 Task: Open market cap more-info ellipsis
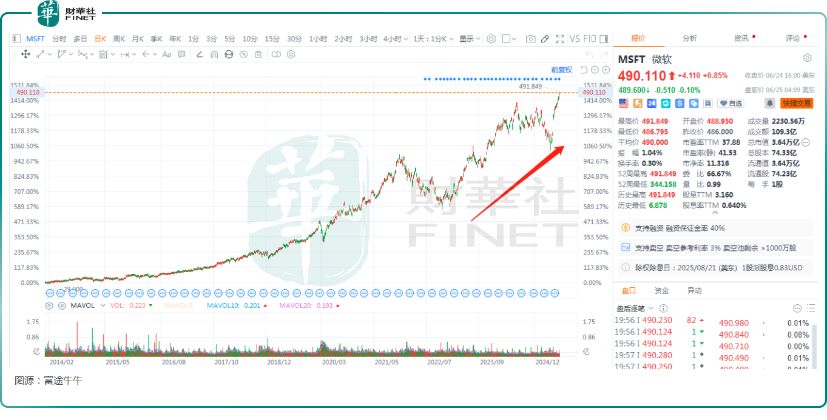[x=806, y=142]
